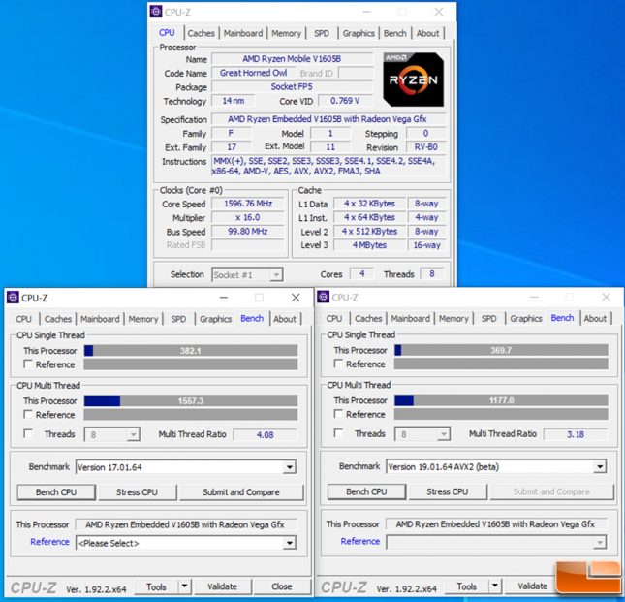Click multi thread 1177.0 score bar
The height and width of the screenshot is (602, 625).
click(x=501, y=400)
